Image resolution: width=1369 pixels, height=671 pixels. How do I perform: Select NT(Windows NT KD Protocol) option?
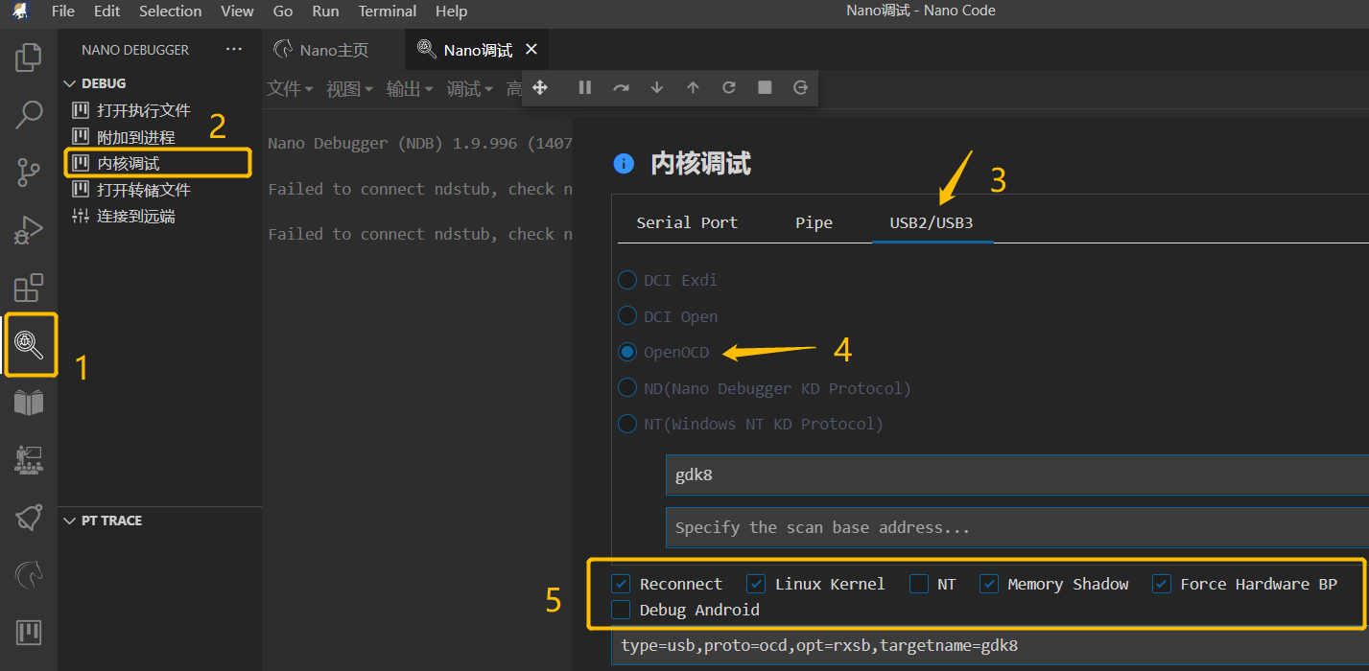[x=626, y=424]
